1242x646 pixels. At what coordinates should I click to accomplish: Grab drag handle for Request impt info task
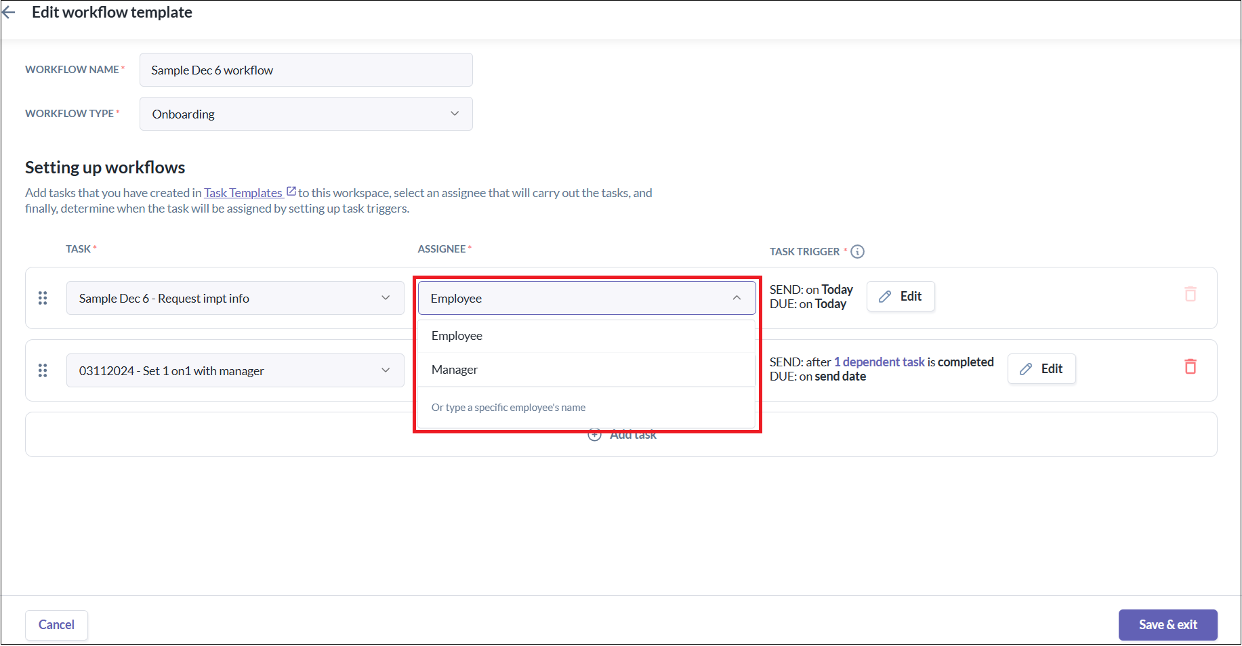(x=43, y=298)
